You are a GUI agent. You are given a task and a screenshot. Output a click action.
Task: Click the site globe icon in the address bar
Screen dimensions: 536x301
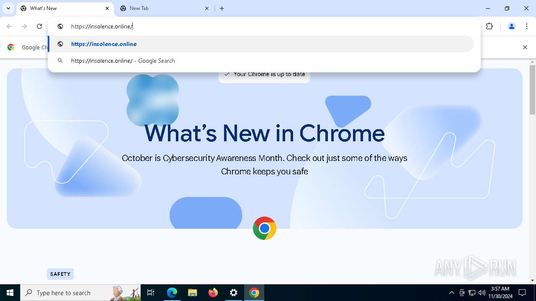[x=60, y=26]
